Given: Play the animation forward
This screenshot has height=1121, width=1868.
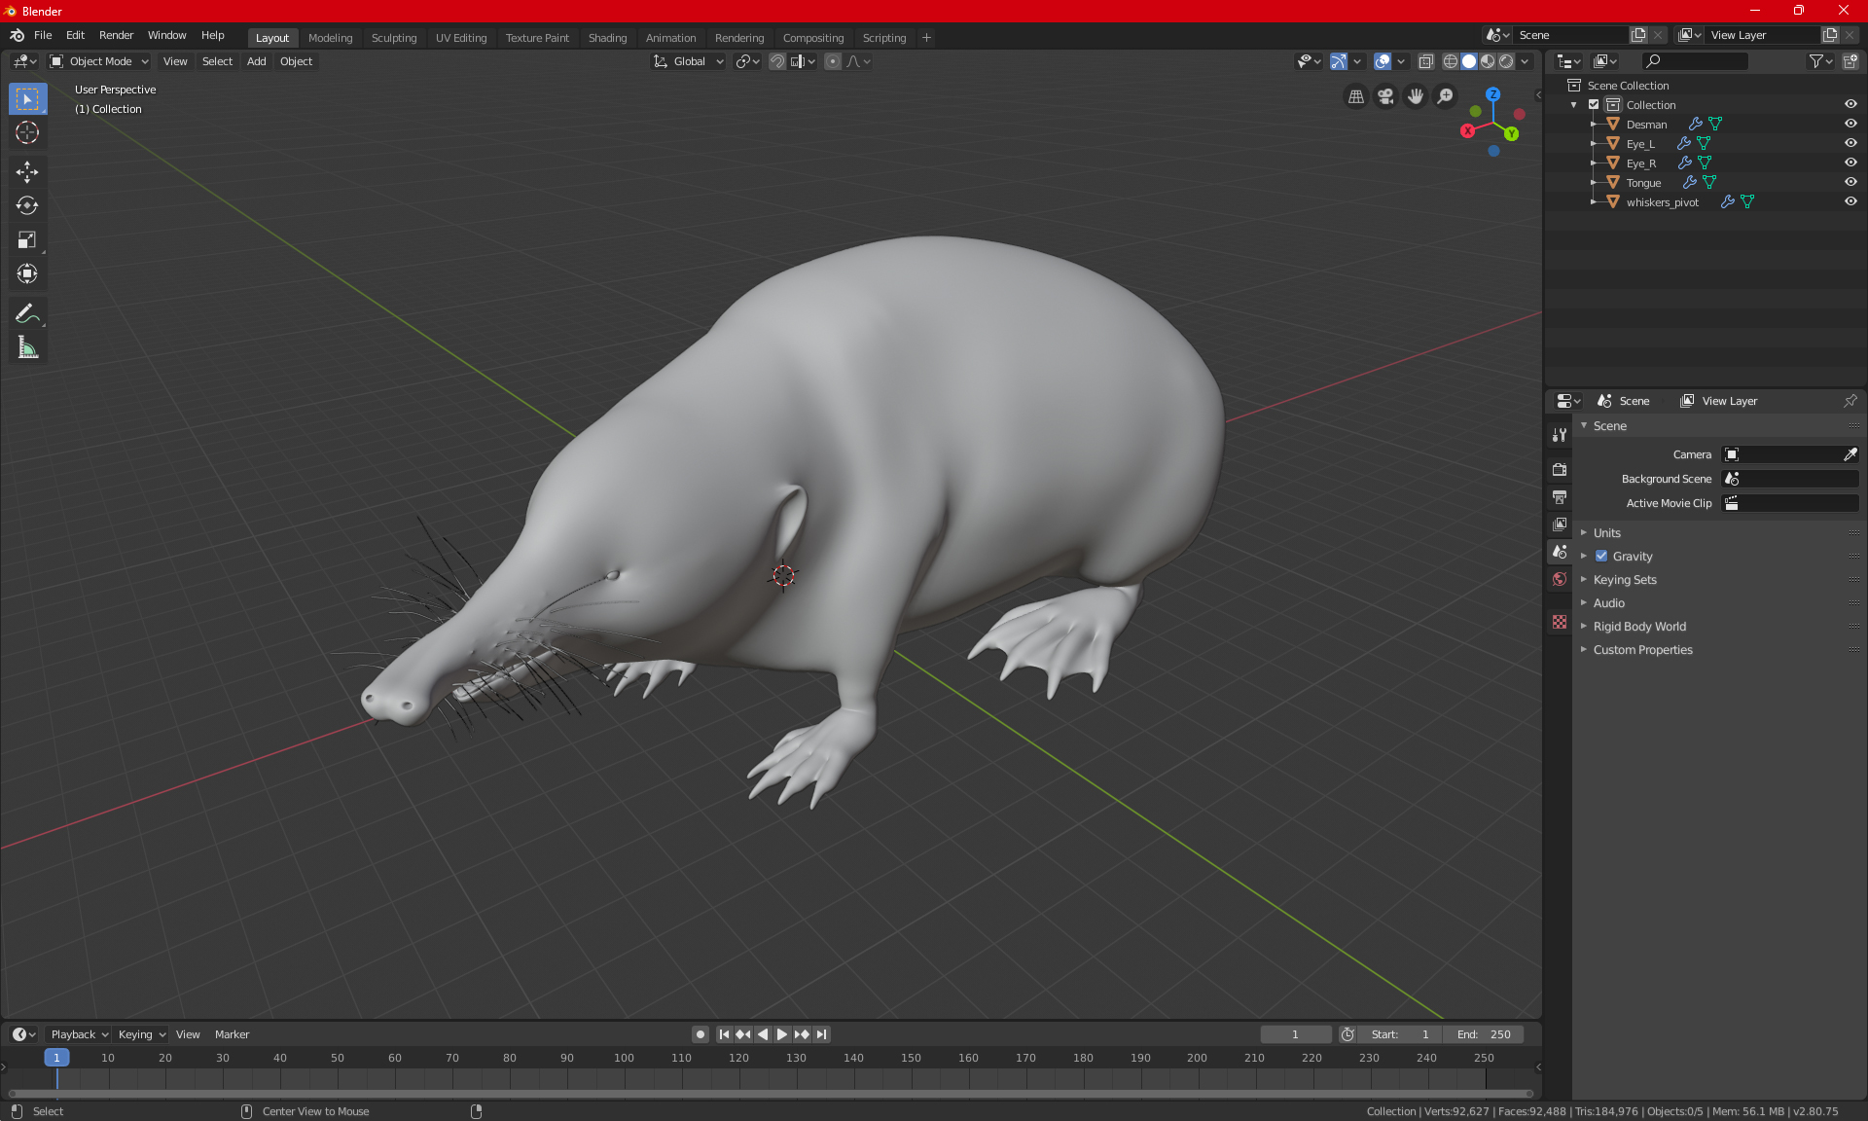Looking at the screenshot, I should [781, 1034].
